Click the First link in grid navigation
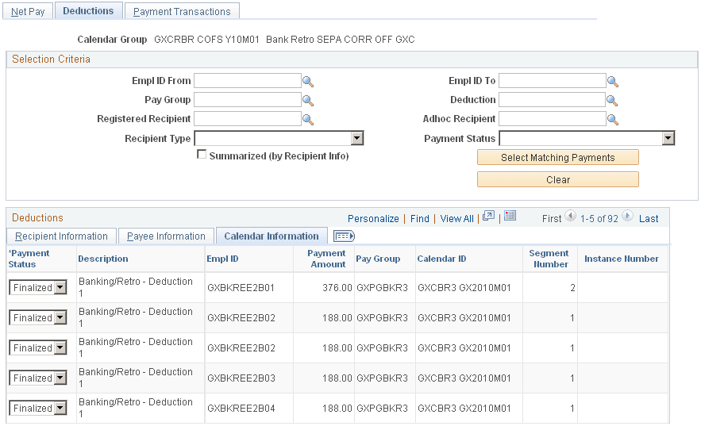 [x=552, y=219]
